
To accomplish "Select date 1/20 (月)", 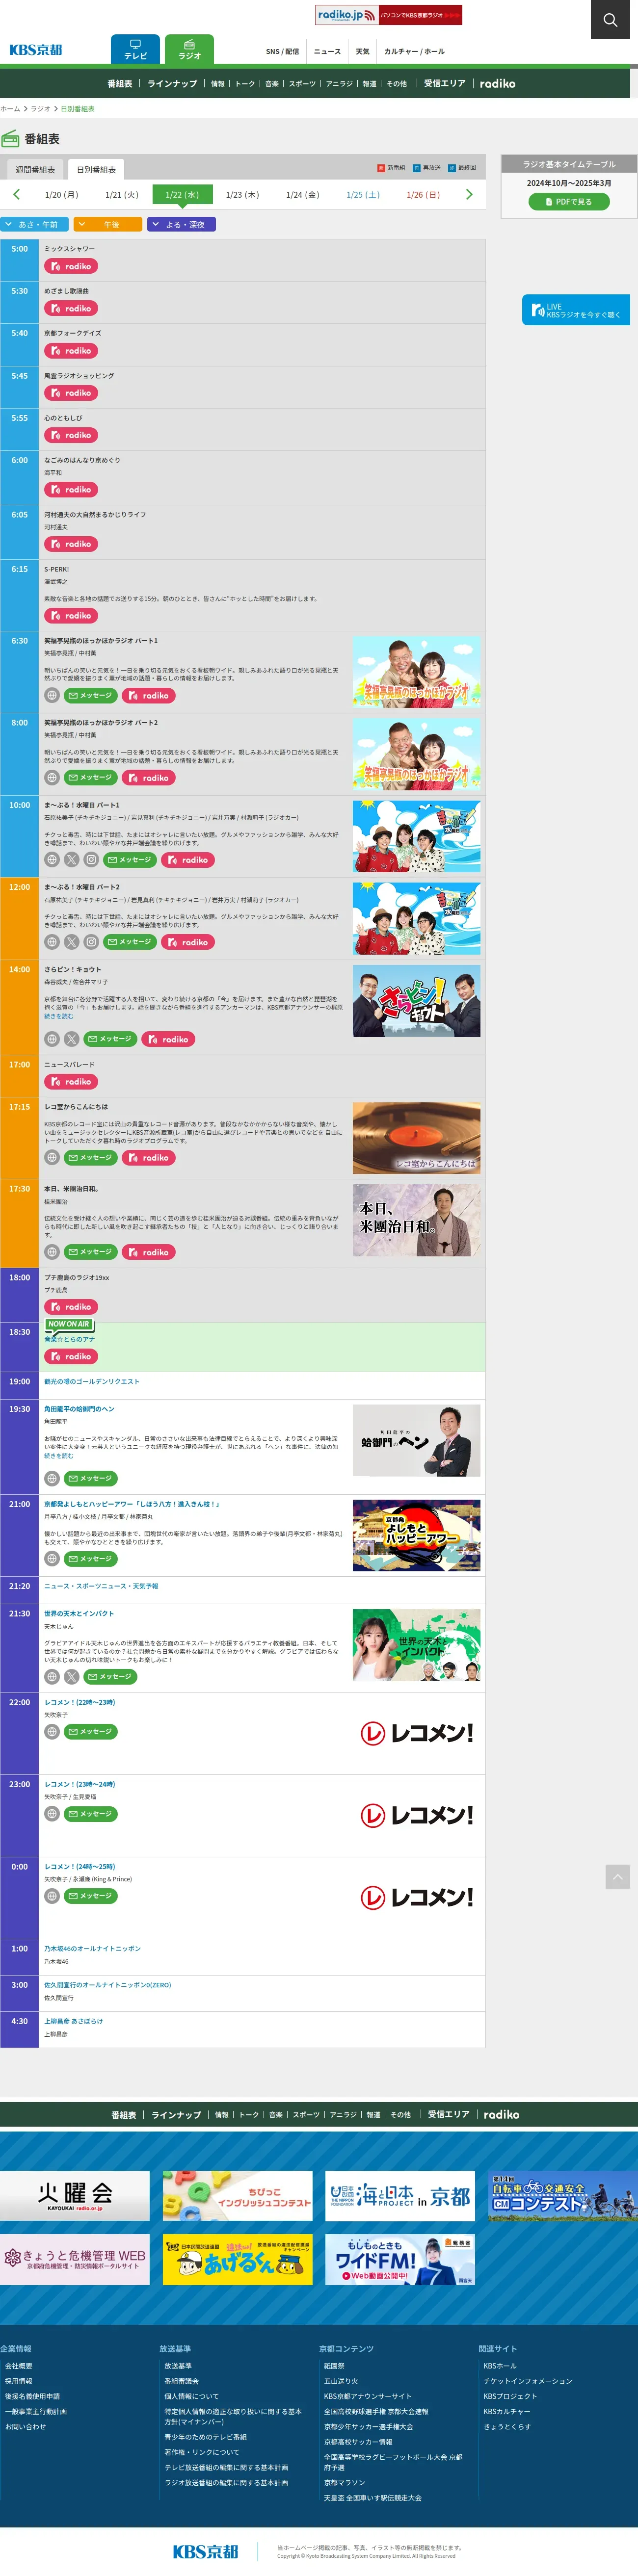I will point(62,195).
